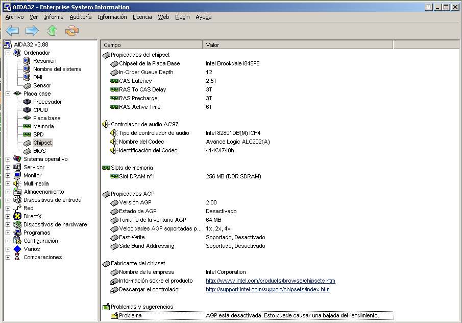Viewport: 462px width, 323px height.
Task: Click the Forward arrow toolbar icon
Action: [32, 30]
